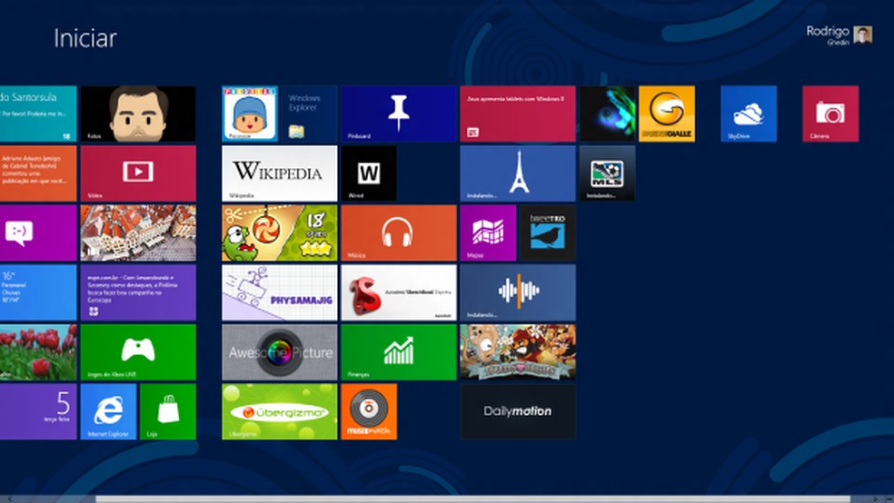The width and height of the screenshot is (894, 503).
Task: Open the Autodesk SketchBook Express tile
Action: coord(399,292)
